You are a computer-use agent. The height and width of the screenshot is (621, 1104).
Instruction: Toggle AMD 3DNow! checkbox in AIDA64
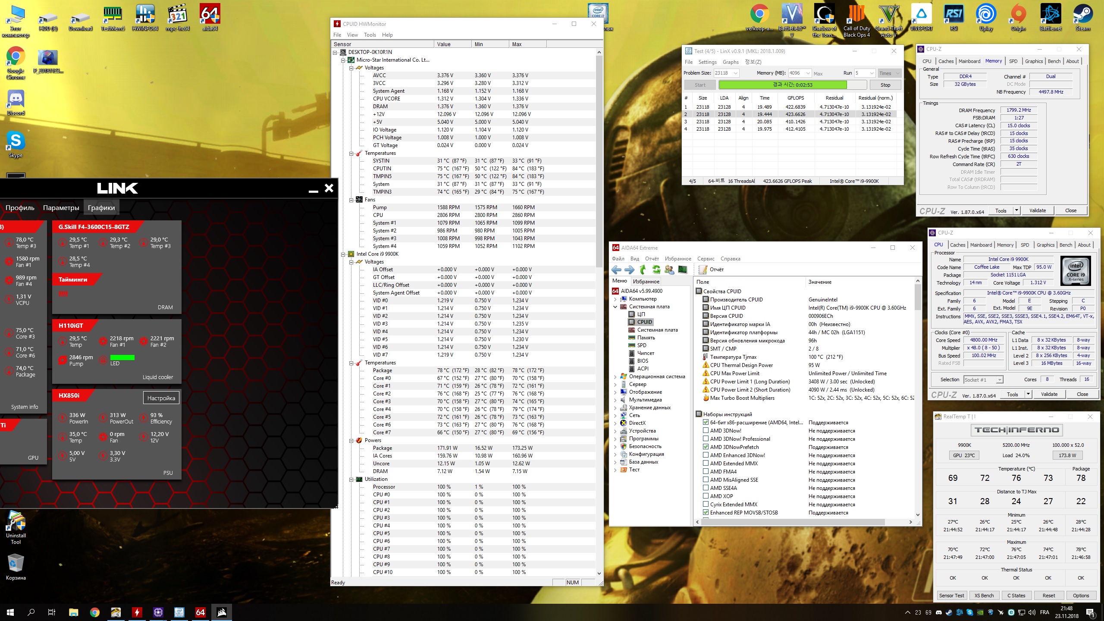[x=706, y=430]
